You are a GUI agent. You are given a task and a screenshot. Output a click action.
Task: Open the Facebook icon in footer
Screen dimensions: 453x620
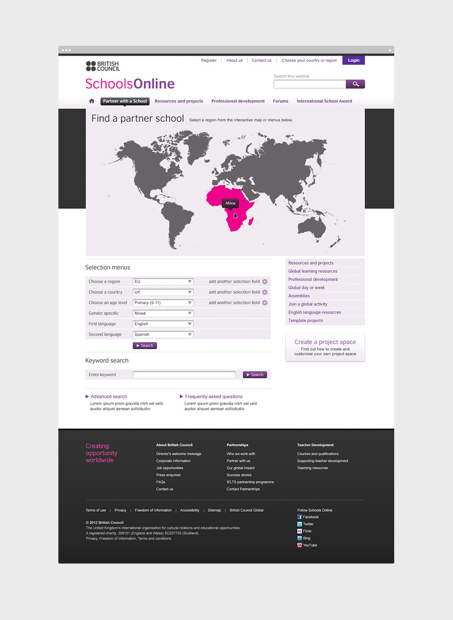pos(299,517)
